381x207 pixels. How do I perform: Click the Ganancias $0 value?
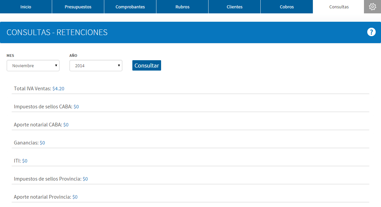(42, 143)
